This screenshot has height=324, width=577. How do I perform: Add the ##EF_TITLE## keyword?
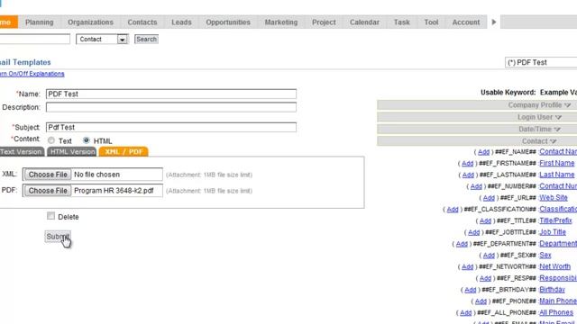[x=485, y=220]
